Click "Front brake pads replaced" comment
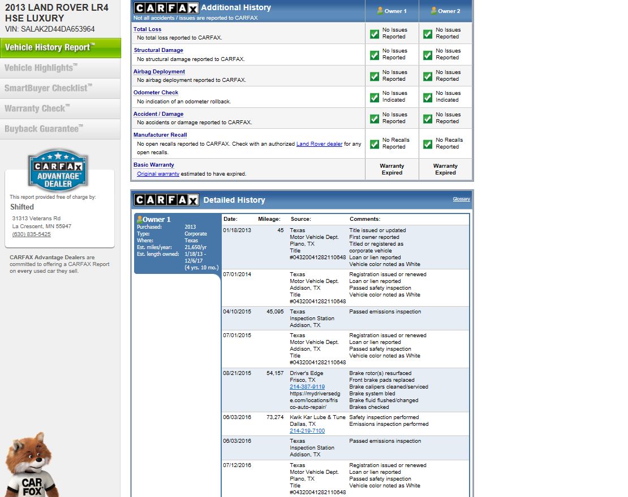Screen dimensions: 628x497 382,380
